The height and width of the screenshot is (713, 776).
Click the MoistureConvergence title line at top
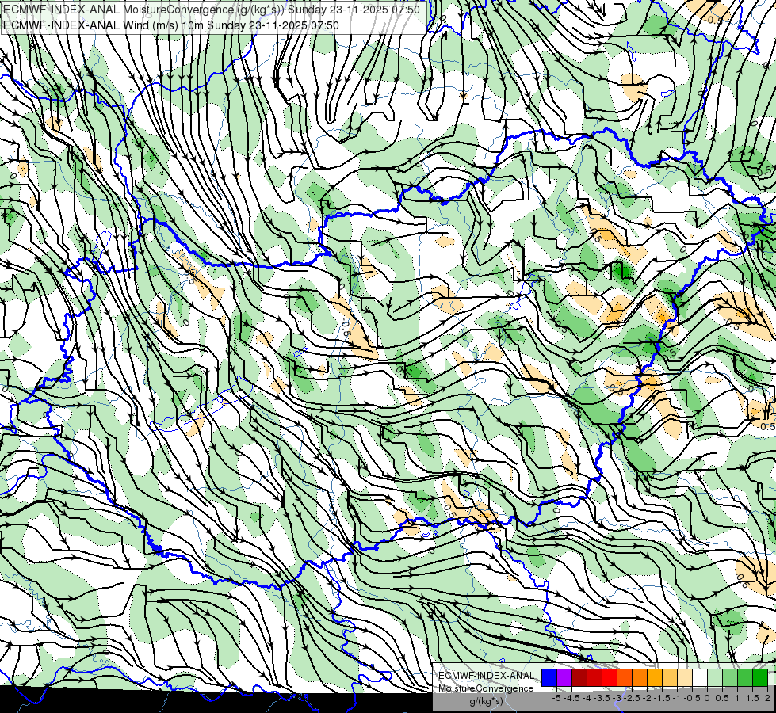[212, 10]
